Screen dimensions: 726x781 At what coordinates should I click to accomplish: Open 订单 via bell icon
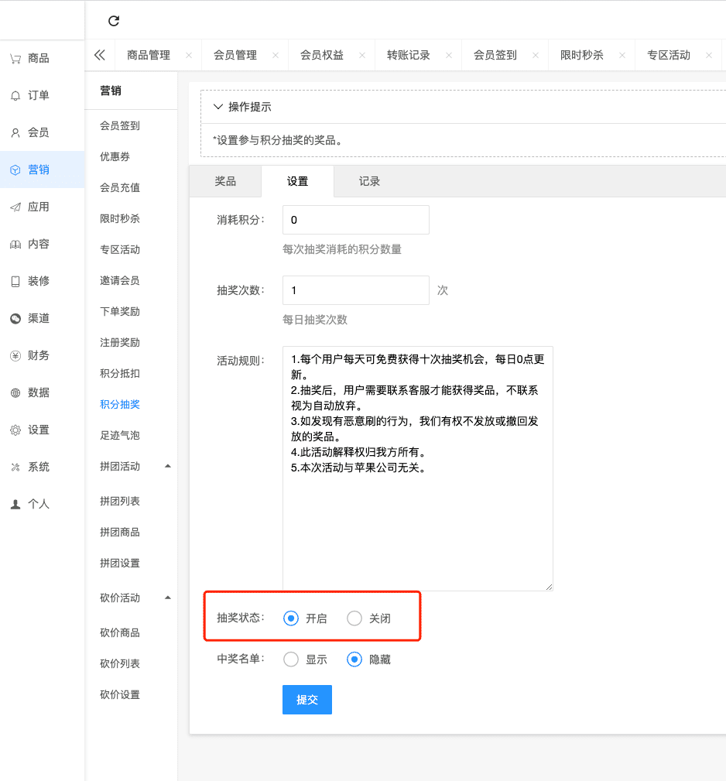[15, 95]
